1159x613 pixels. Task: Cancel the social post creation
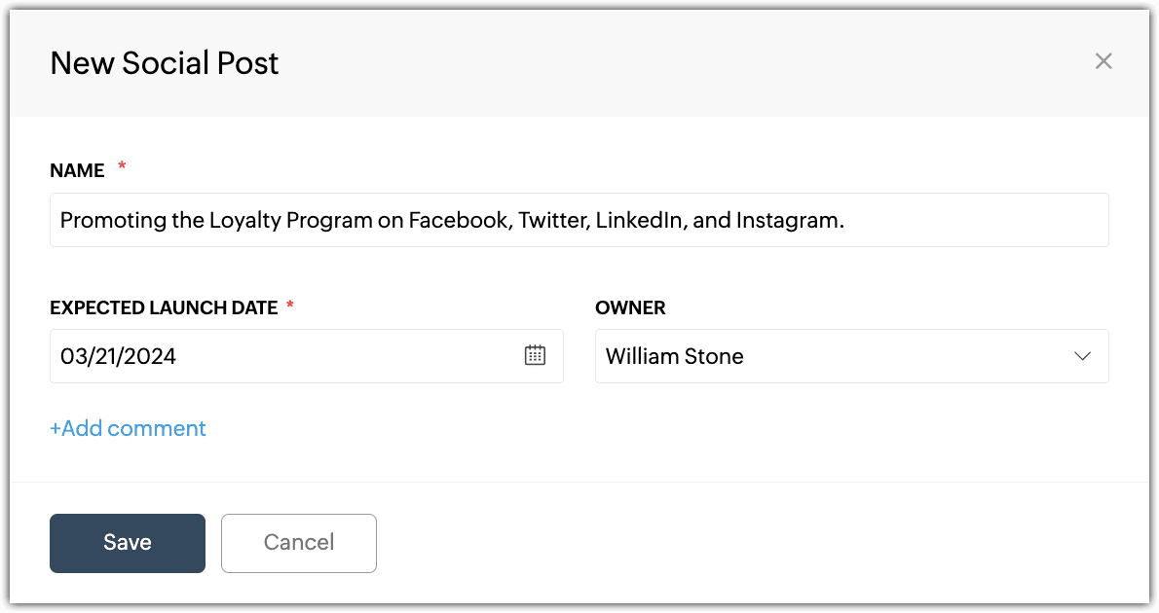[299, 543]
